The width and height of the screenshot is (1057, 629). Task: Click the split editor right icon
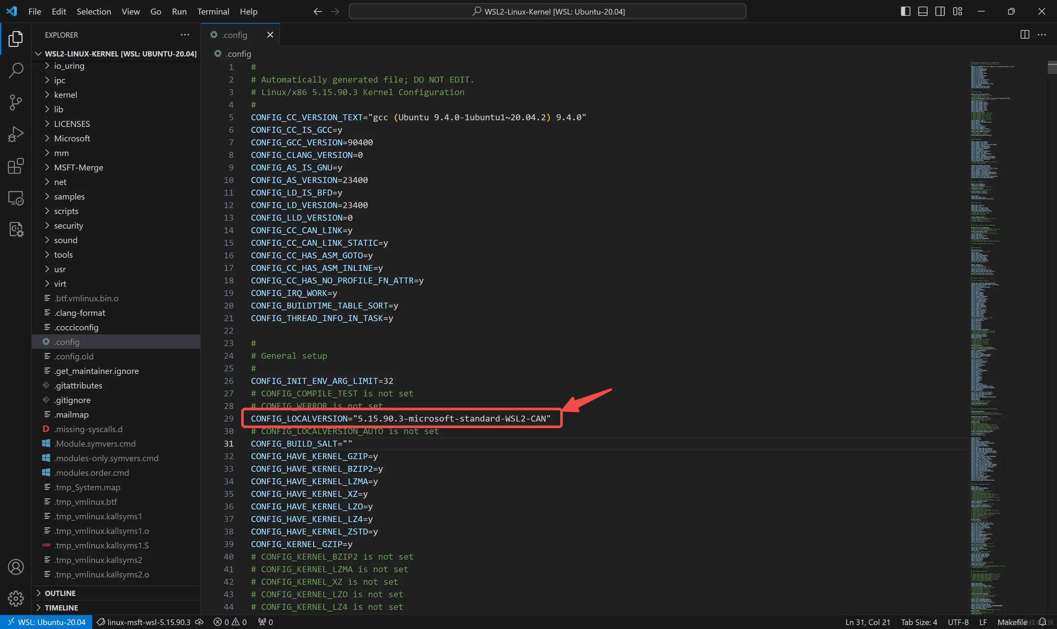coord(1024,35)
